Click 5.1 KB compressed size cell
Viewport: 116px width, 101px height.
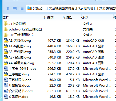point(75,80)
